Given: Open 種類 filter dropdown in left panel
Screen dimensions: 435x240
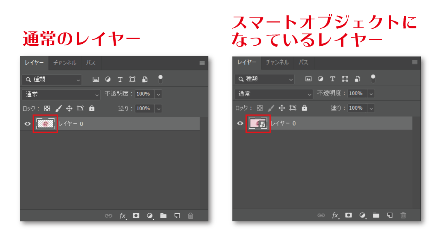Looking at the screenshot, I should point(52,79).
